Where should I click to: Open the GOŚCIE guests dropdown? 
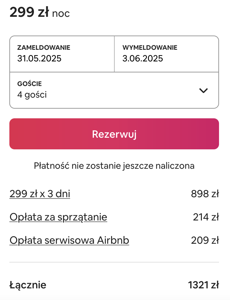tap(114, 90)
